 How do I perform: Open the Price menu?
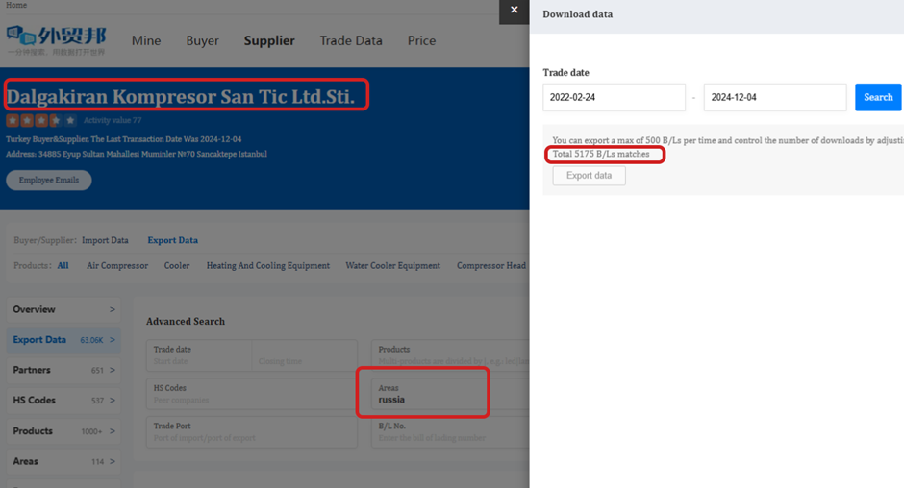421,40
